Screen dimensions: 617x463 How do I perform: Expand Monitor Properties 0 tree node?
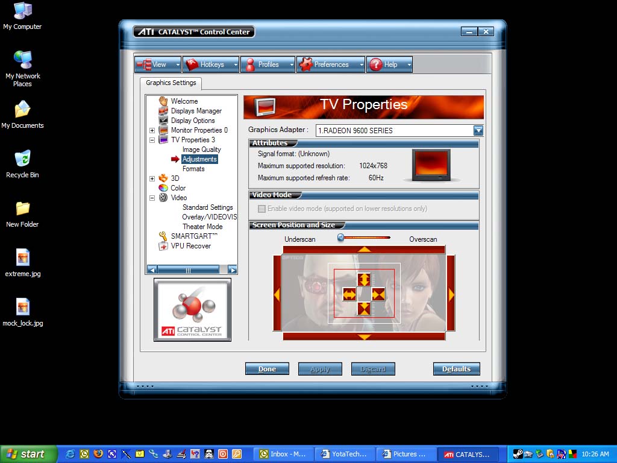[x=152, y=130]
